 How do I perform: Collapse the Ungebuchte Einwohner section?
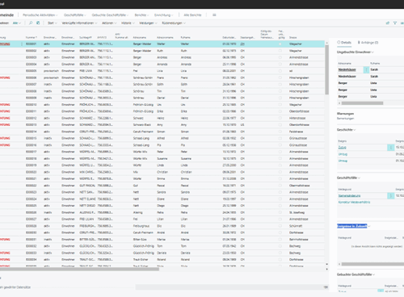click(356, 52)
